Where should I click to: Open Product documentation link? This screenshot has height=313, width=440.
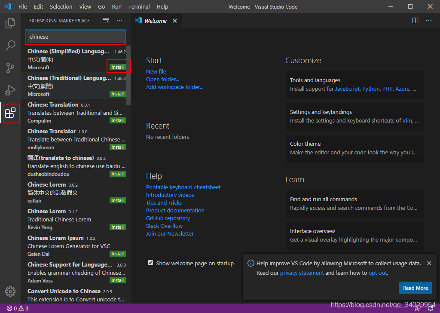click(175, 211)
